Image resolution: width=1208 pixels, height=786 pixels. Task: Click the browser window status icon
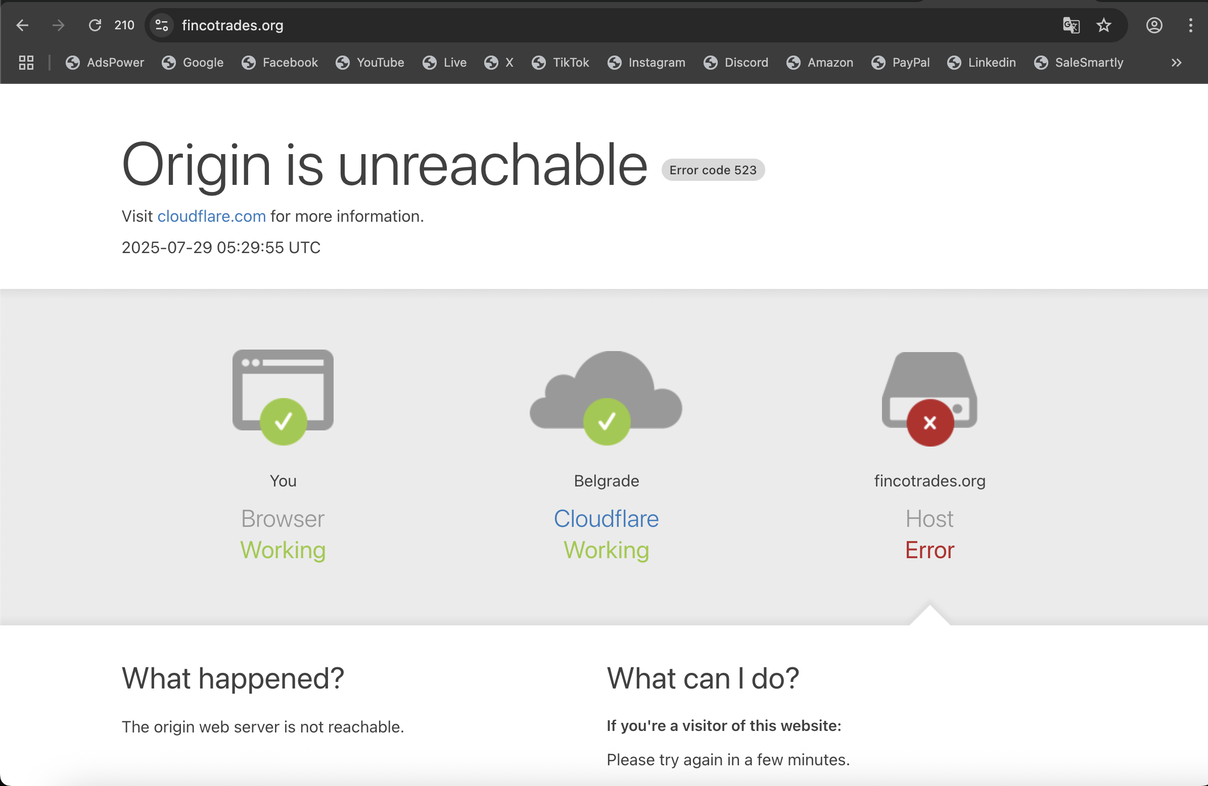283,398
